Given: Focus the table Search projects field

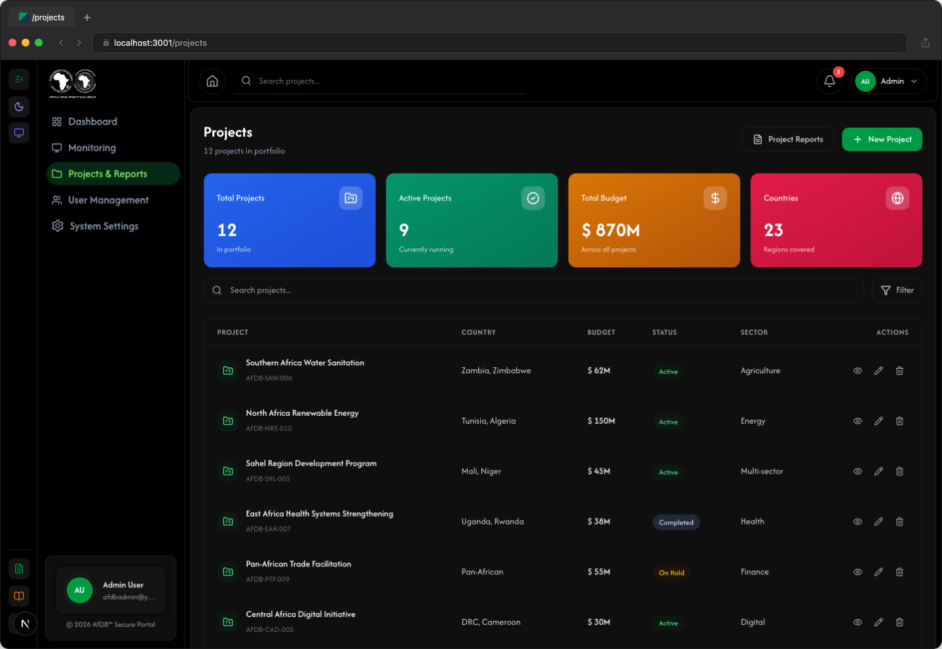Looking at the screenshot, I should point(534,290).
